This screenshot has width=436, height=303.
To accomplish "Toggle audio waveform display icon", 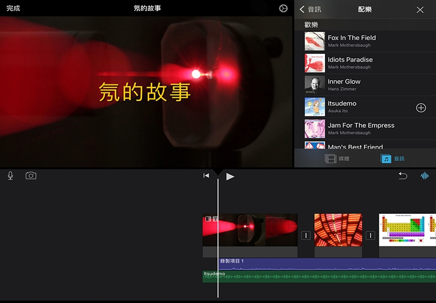I will (425, 176).
